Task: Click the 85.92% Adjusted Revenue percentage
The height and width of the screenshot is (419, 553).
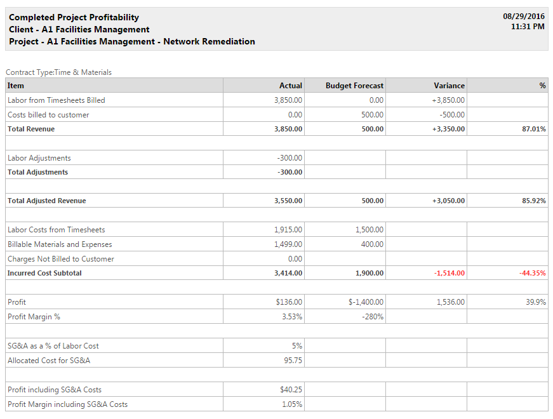Action: click(x=534, y=201)
